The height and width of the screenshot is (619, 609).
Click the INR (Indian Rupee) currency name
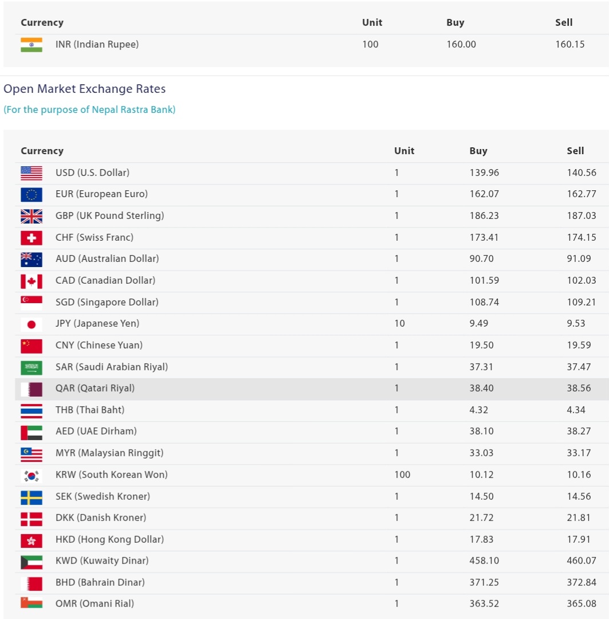(97, 44)
